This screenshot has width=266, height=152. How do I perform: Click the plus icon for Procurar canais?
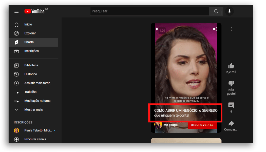point(16,139)
